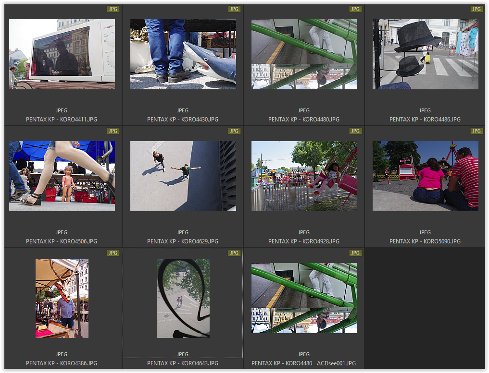Screen dimensions: 489x373
Task: Open the black hats on stand photo
Action: [x=426, y=54]
